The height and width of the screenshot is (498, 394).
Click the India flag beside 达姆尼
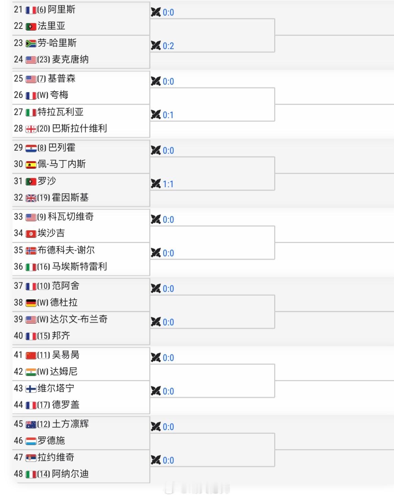[31, 372]
